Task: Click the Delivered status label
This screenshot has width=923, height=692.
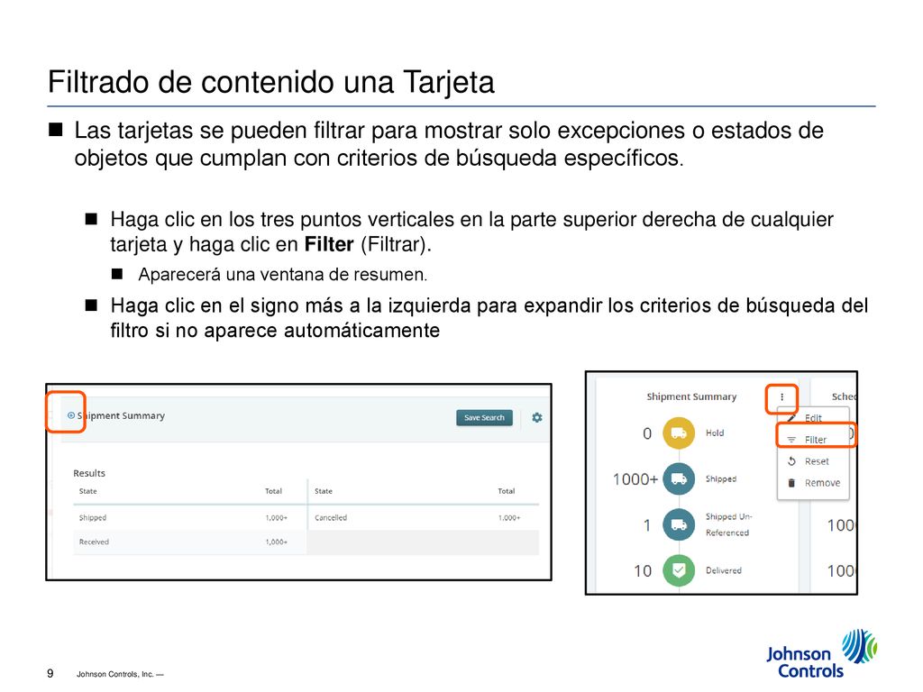Action: coord(724,570)
